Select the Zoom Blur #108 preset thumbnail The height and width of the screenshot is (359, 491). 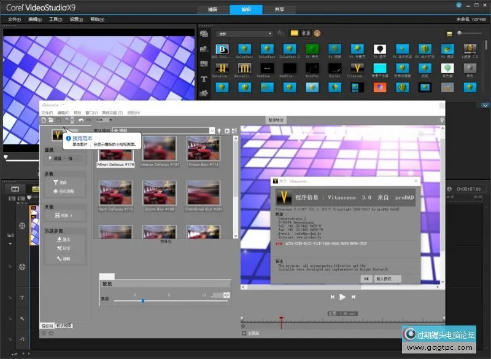[x=159, y=194]
